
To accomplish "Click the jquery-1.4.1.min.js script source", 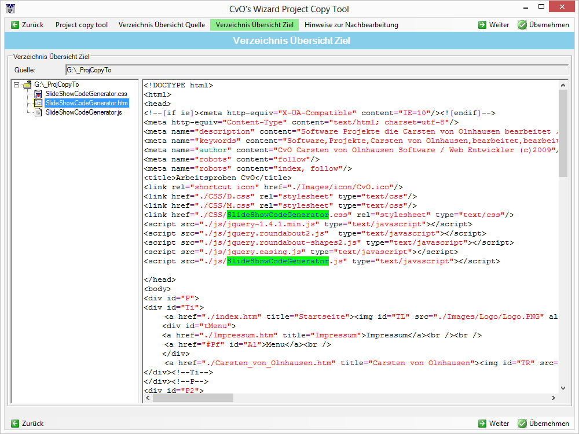I will 259,224.
